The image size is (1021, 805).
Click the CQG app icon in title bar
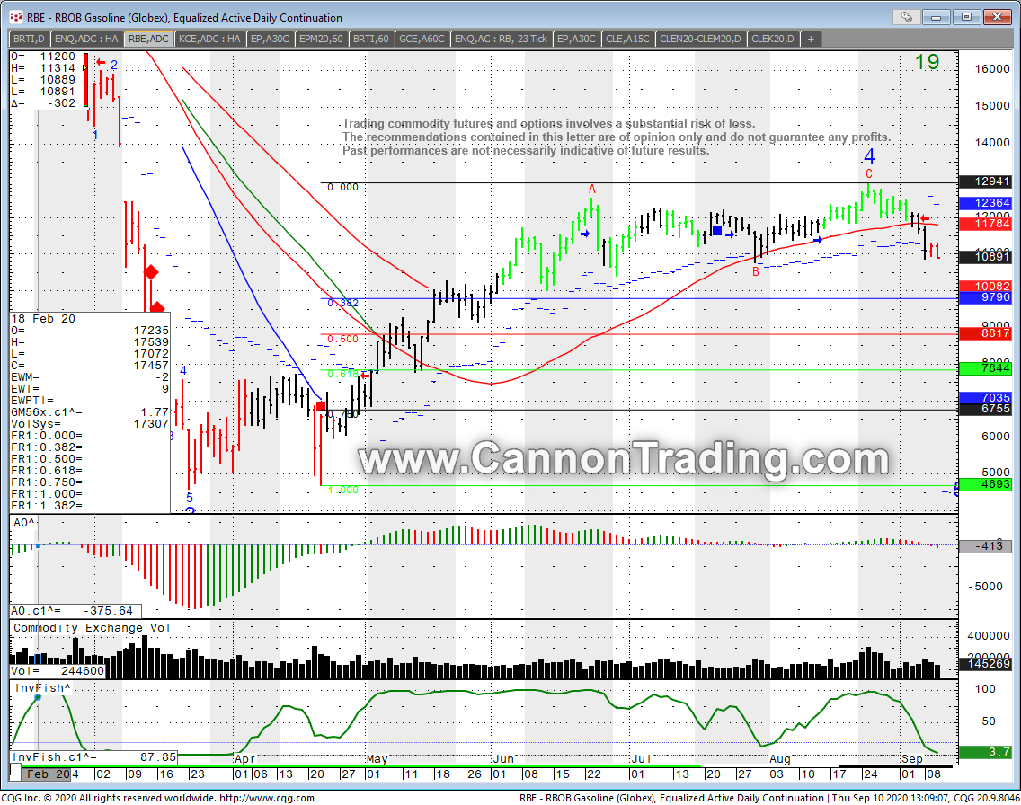(x=15, y=18)
